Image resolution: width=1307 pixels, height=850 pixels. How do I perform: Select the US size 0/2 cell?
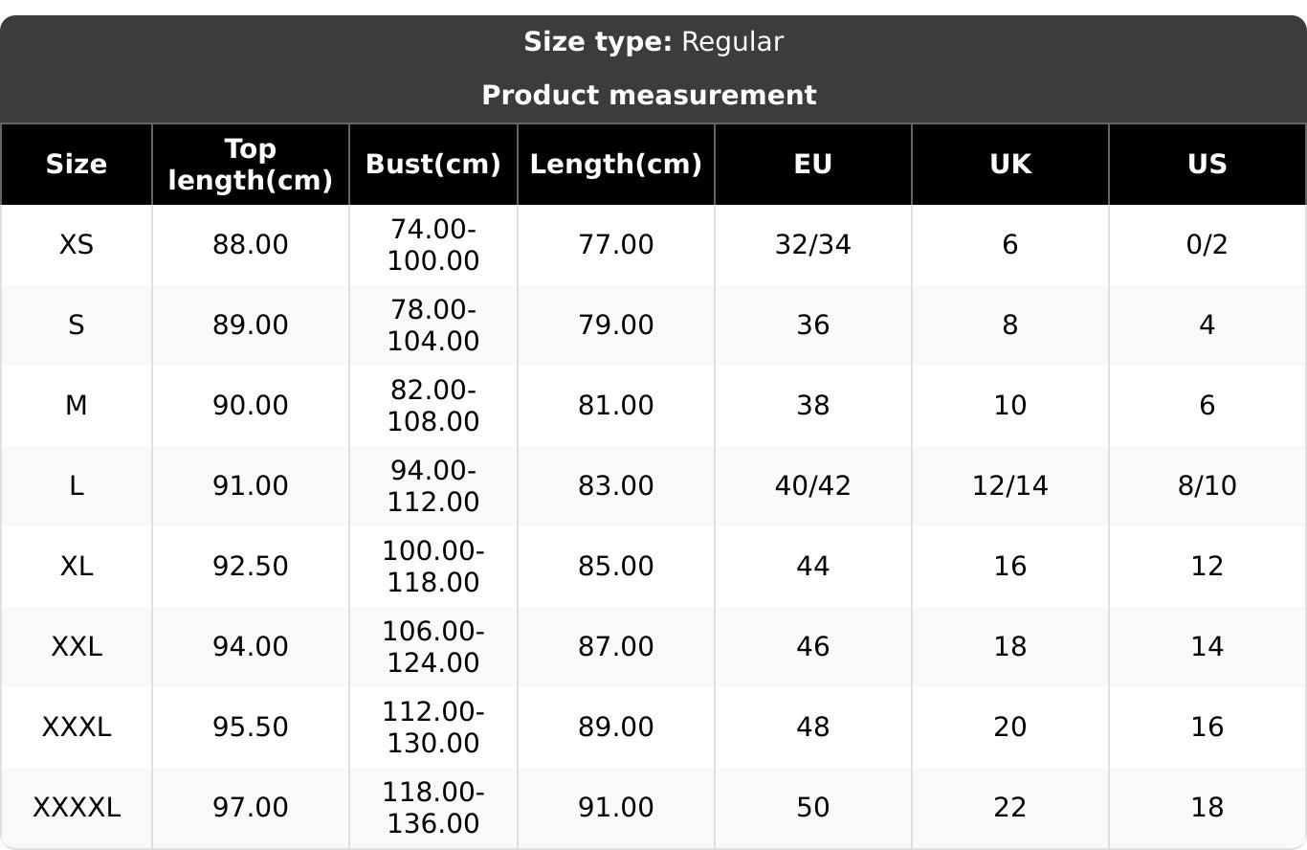1207,245
